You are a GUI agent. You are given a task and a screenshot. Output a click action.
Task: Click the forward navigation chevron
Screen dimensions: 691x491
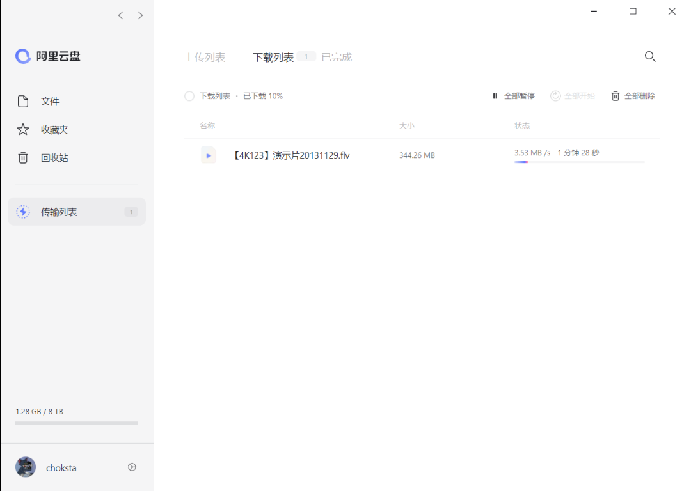click(140, 15)
